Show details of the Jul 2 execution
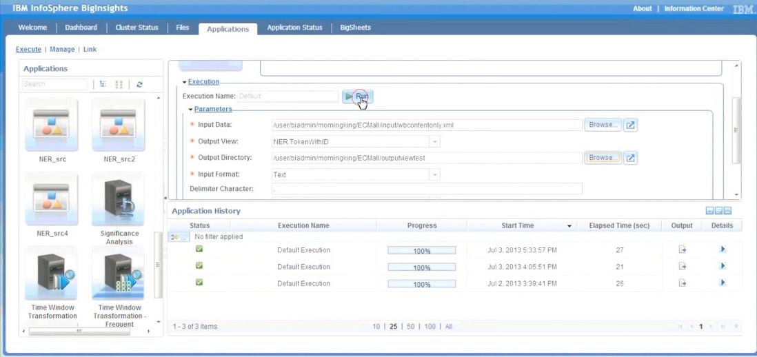The width and height of the screenshot is (757, 357). click(x=723, y=283)
